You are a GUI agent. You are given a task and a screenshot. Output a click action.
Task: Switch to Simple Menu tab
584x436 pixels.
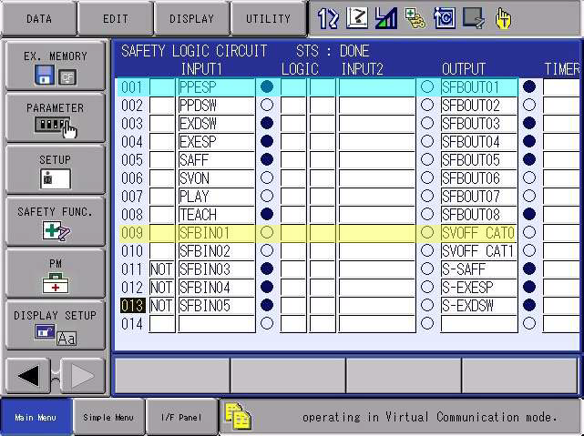point(108,417)
